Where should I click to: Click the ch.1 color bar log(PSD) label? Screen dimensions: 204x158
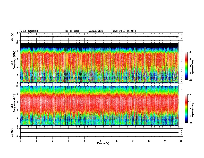tap(193, 67)
